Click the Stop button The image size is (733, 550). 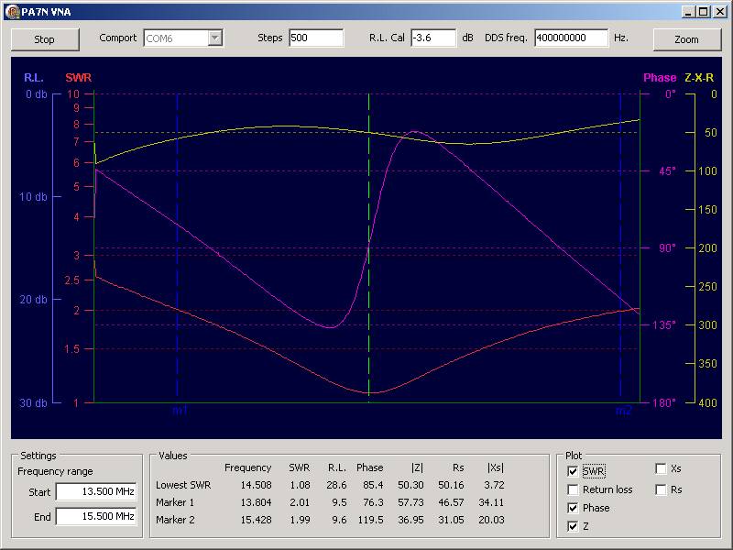point(44,38)
